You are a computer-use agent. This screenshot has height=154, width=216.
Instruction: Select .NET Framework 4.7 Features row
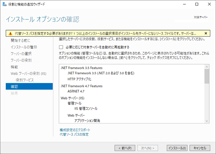click(82, 86)
